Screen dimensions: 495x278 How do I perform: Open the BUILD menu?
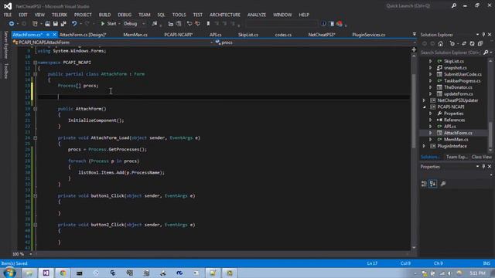click(x=104, y=15)
